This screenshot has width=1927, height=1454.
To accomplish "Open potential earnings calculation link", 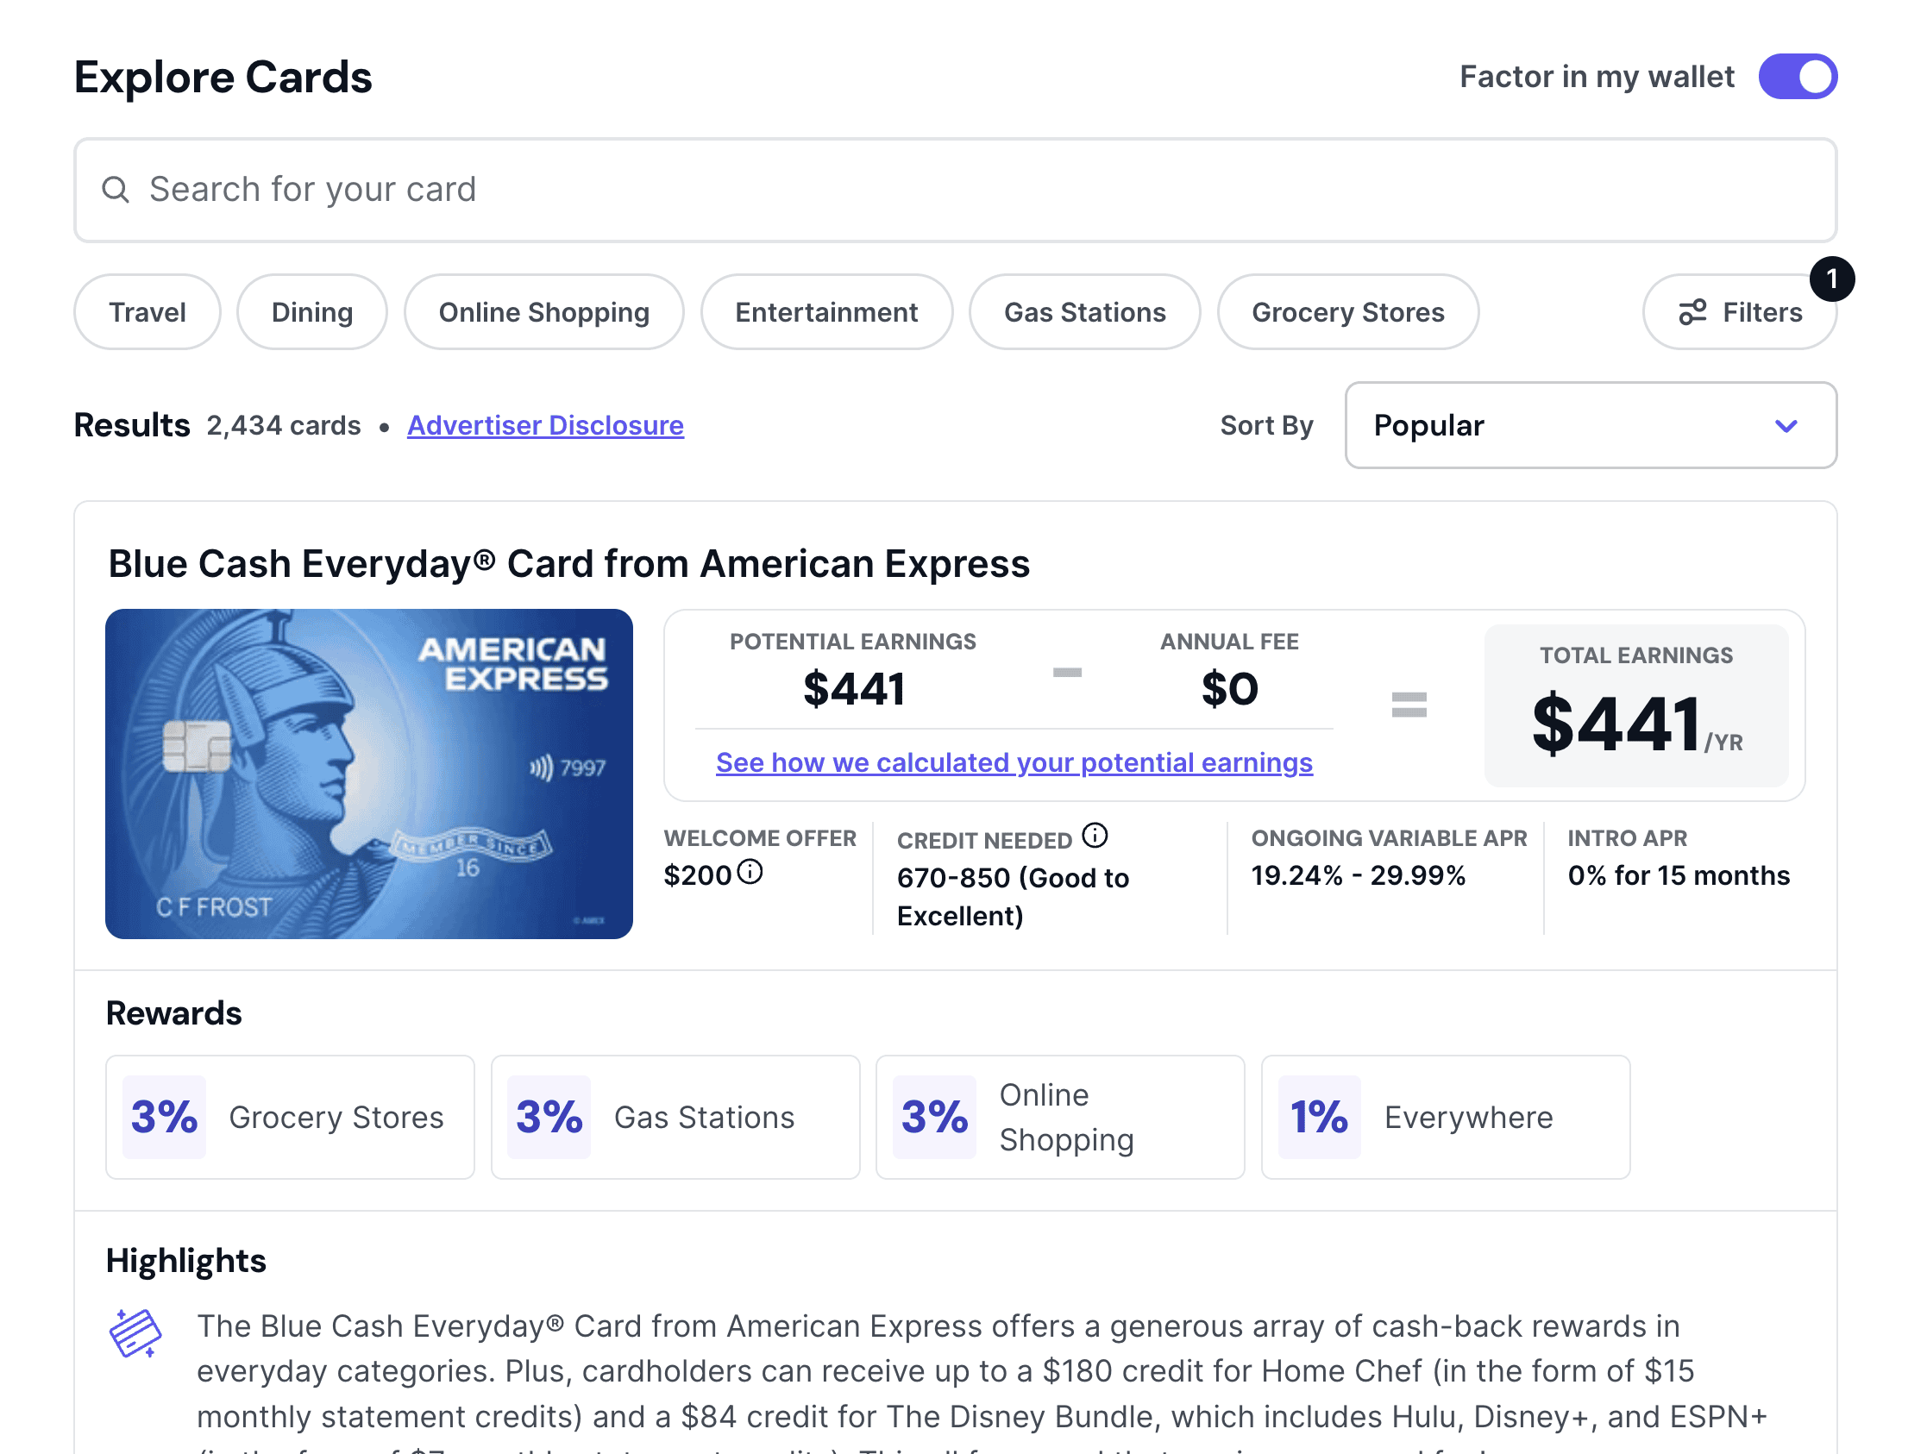I will pyautogui.click(x=1014, y=762).
